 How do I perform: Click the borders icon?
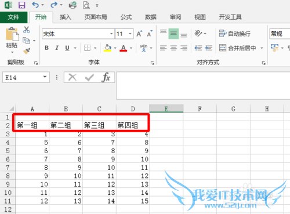point(87,48)
